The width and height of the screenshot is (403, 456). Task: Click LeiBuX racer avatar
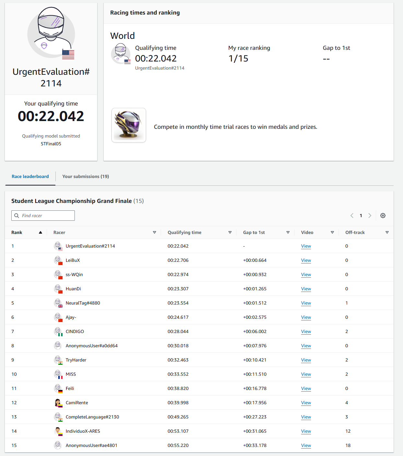58,260
